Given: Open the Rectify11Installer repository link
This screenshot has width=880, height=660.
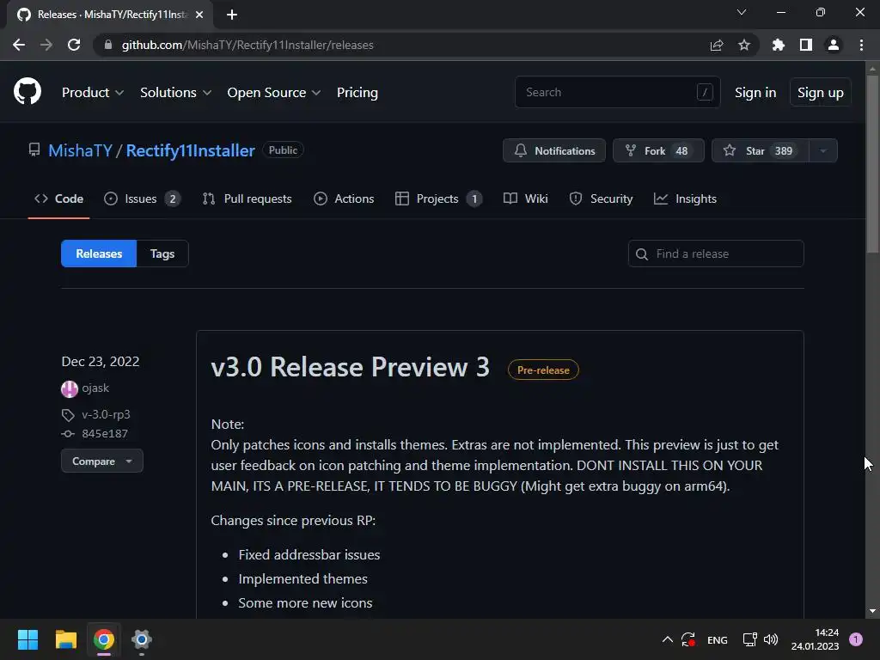Looking at the screenshot, I should point(190,150).
